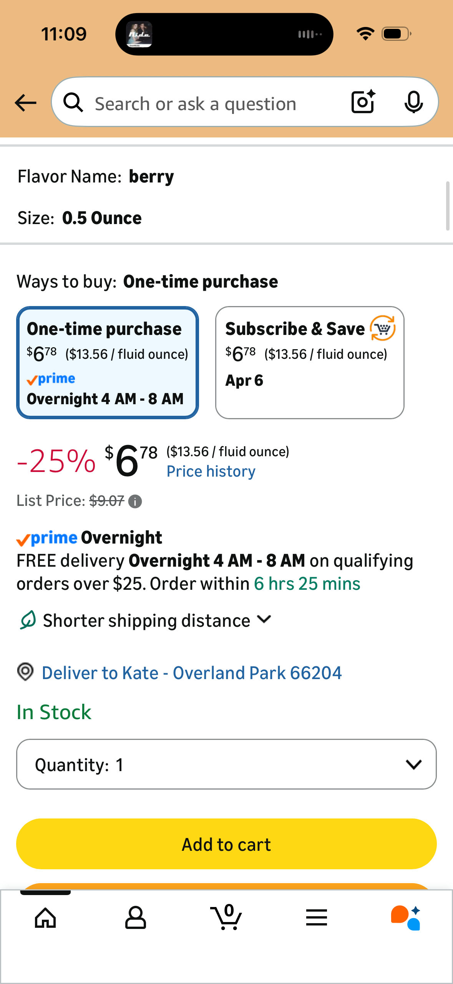453x984 pixels.
Task: Select the One-time purchase option
Action: [x=108, y=363]
